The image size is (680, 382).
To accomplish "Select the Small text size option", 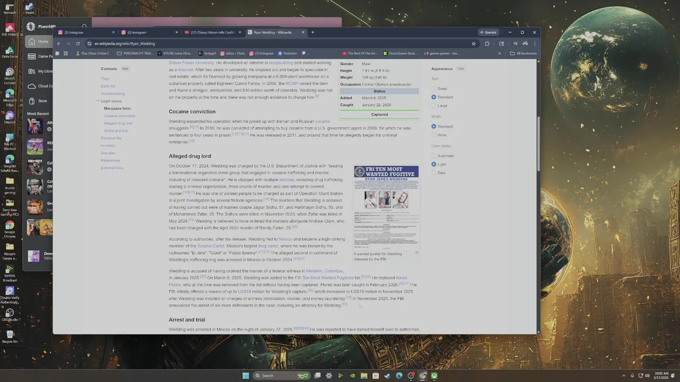I will [434, 89].
